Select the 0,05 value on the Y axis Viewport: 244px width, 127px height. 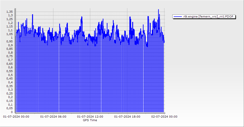coord(9,108)
